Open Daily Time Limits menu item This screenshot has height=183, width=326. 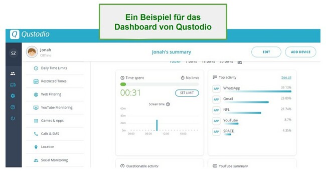tap(55, 68)
